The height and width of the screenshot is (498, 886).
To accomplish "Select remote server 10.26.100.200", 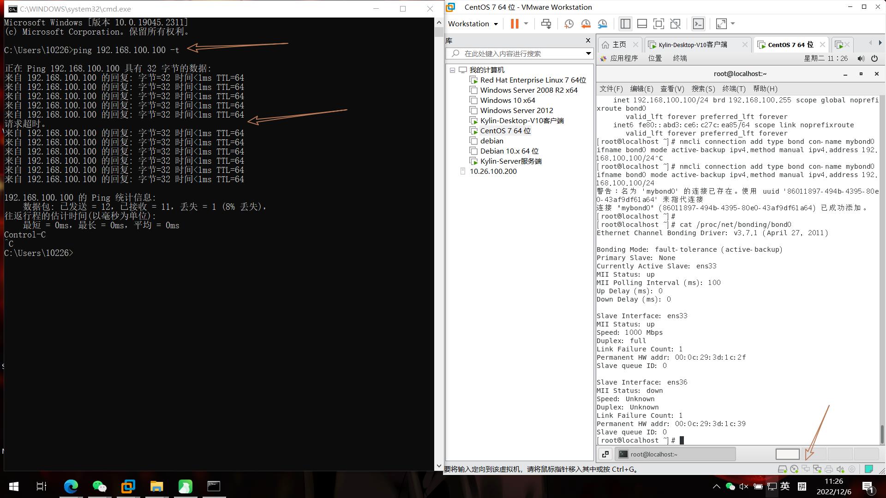I will tap(493, 172).
